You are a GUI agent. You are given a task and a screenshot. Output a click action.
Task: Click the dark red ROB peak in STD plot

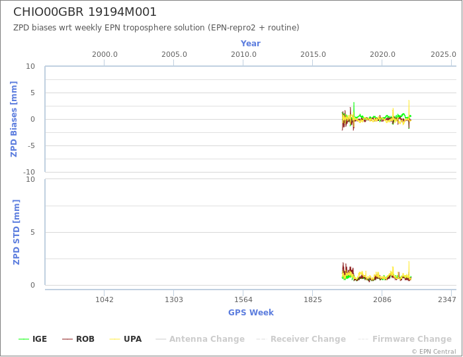[343, 267]
